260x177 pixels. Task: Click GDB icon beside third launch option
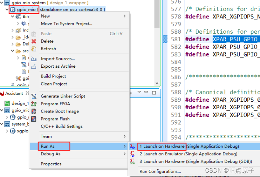point(132,161)
